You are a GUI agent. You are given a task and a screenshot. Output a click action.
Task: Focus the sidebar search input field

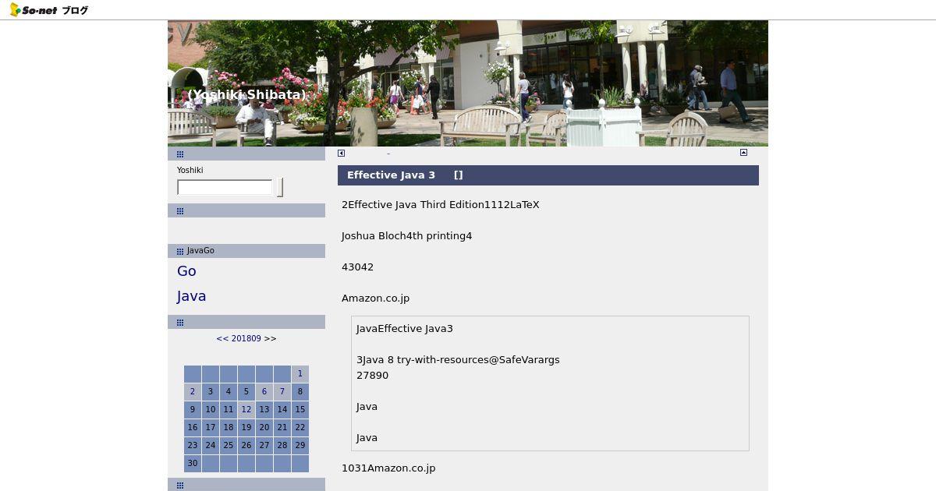[225, 187]
